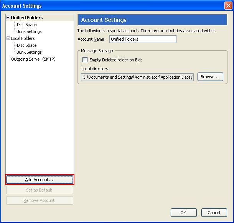Click the Browse... button
Viewport: 234px width, 223px height.
(210, 77)
